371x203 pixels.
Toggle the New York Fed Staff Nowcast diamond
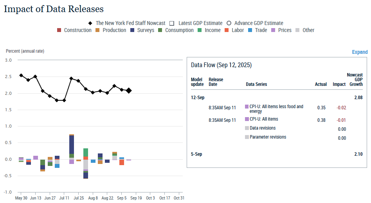(90, 23)
